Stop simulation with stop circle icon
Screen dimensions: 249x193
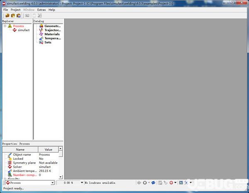145,183
